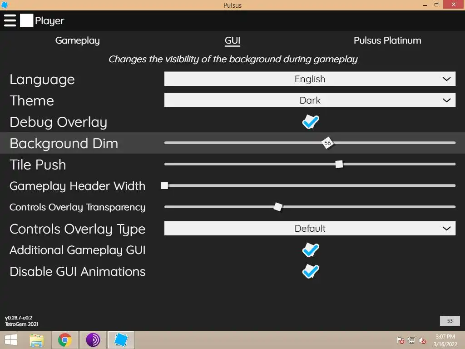Click the TetroGem 2021 credit text
The height and width of the screenshot is (349, 465).
[21, 324]
